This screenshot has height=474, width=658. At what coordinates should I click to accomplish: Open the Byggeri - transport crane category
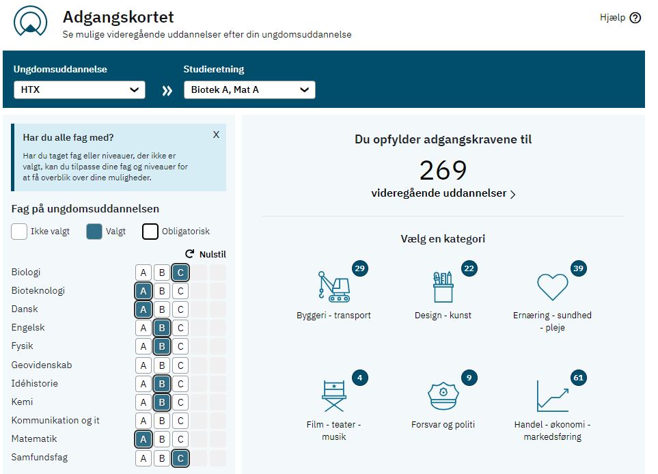[333, 287]
